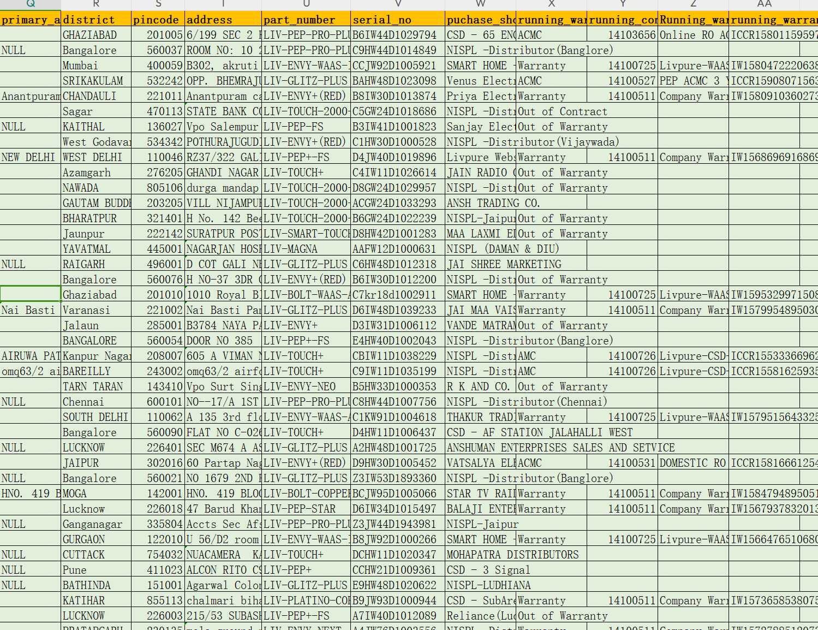Select the "part_number" header cell
This screenshot has height=630, width=818.
(306, 20)
